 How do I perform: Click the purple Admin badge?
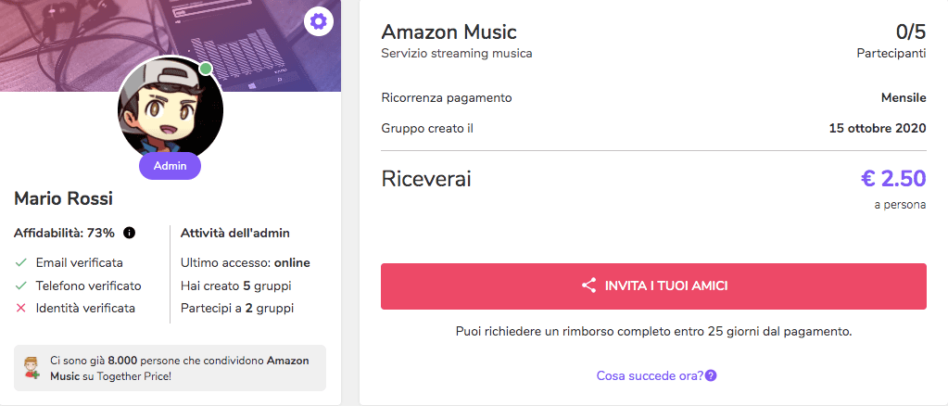pos(170,166)
